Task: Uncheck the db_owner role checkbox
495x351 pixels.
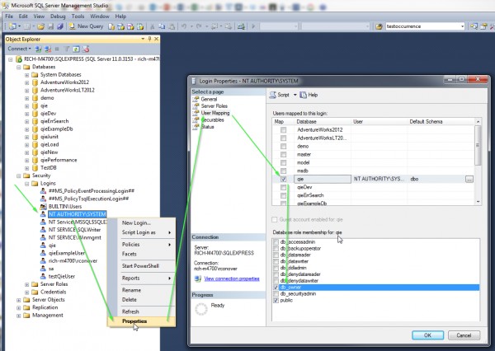Action: (276, 288)
